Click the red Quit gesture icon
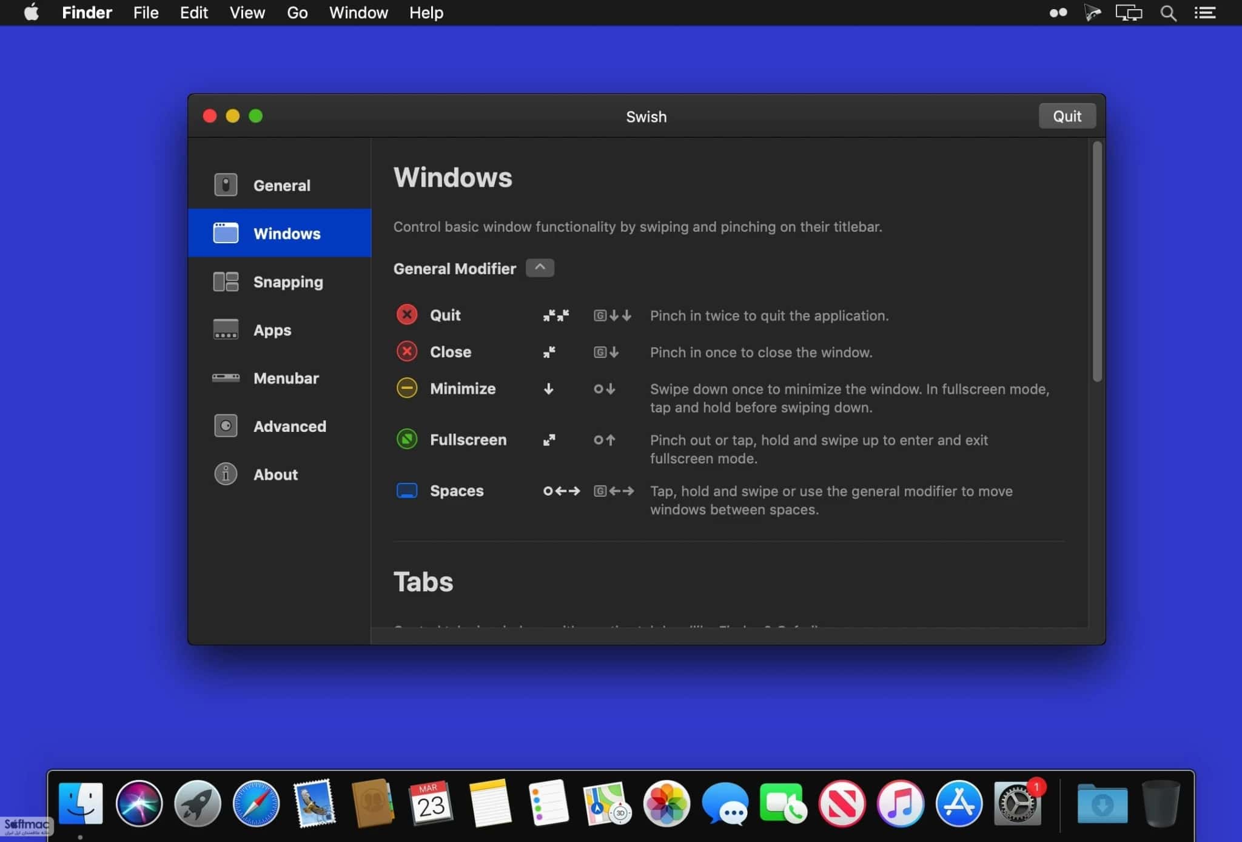Image resolution: width=1242 pixels, height=842 pixels. [x=407, y=315]
